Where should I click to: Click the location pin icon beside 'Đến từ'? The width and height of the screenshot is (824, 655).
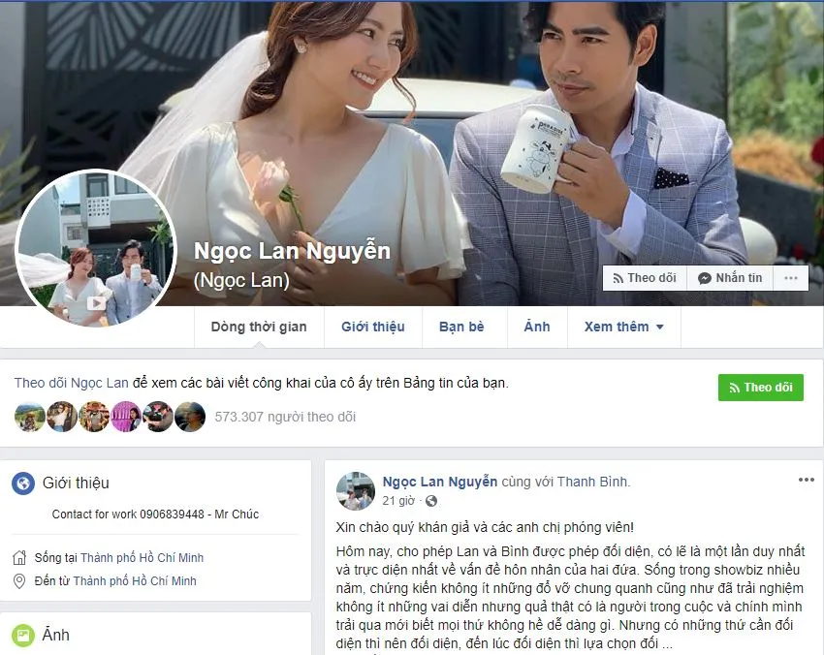(19, 581)
